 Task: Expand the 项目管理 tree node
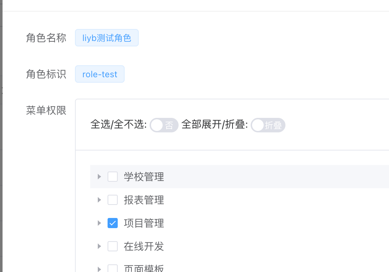tap(99, 223)
